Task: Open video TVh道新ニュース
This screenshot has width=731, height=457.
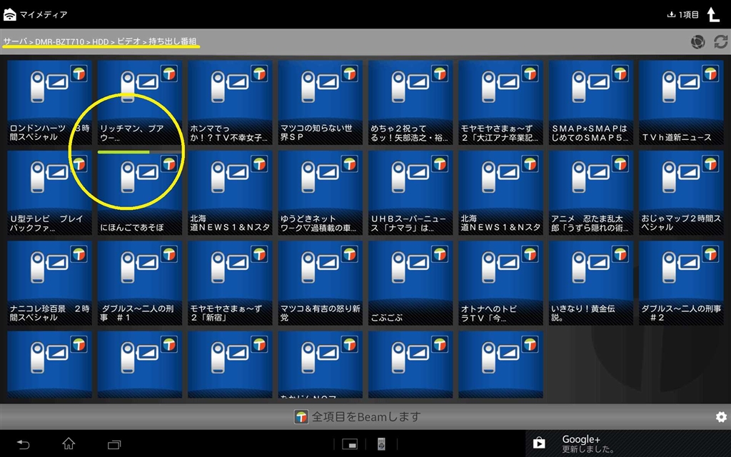Action: pyautogui.click(x=681, y=102)
